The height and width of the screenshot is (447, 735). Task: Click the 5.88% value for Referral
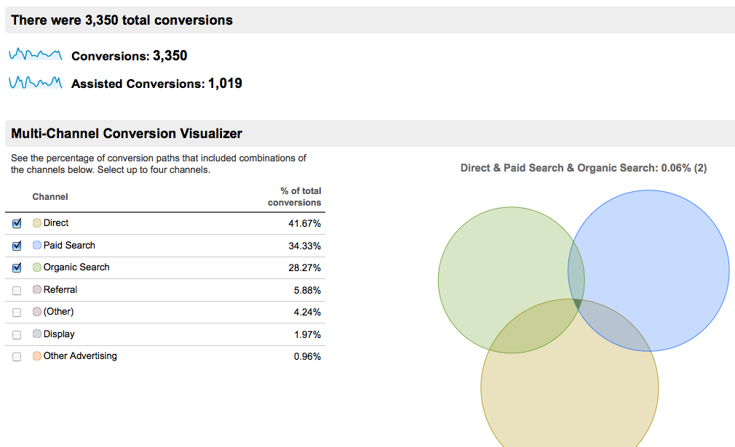pyautogui.click(x=308, y=290)
